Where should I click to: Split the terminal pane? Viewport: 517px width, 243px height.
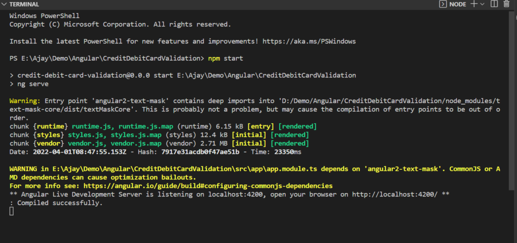(x=494, y=4)
